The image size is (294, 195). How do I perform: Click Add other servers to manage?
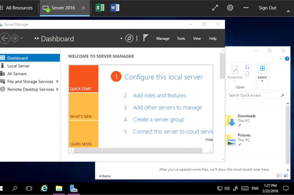[x=167, y=108]
